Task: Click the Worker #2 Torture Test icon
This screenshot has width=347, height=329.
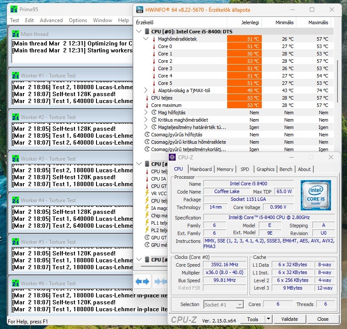Action: pyautogui.click(x=16, y=117)
